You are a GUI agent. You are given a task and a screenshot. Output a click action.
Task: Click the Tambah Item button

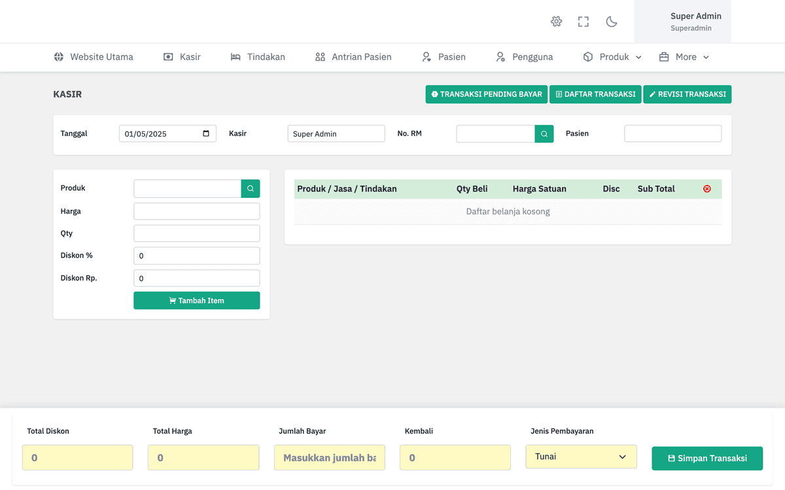point(197,301)
